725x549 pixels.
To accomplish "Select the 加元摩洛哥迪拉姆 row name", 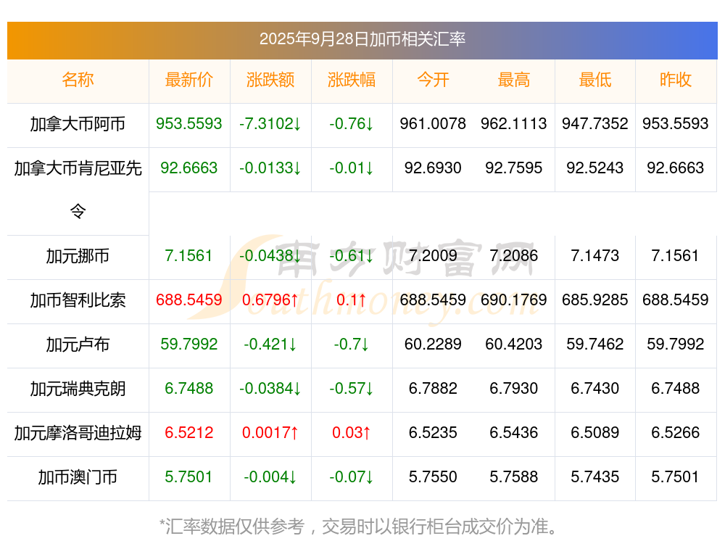I will click(78, 433).
